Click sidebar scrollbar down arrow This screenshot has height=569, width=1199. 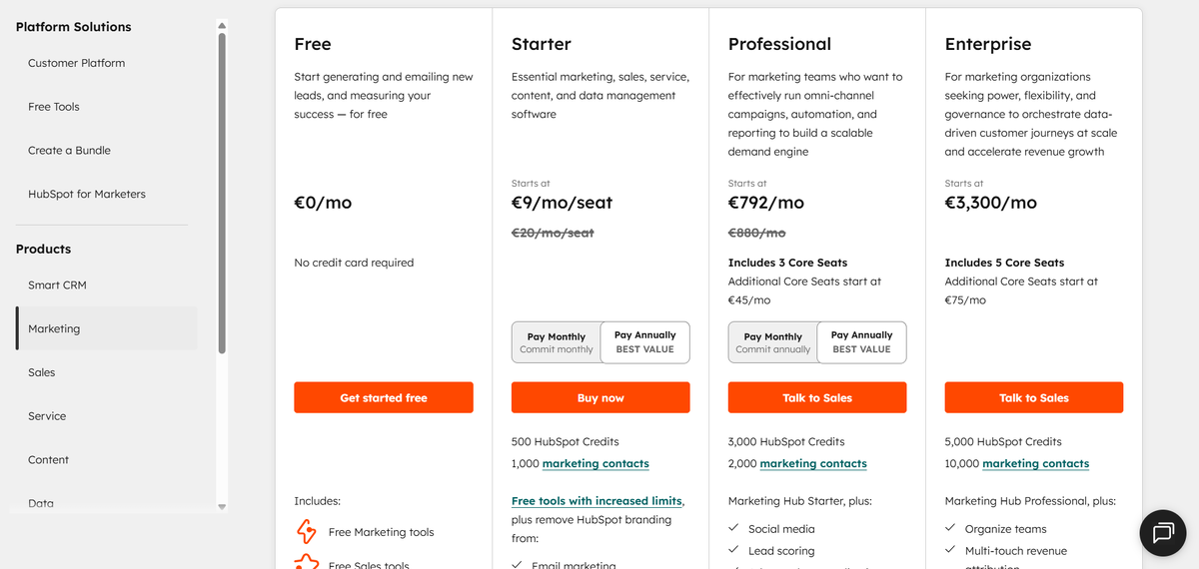(222, 507)
